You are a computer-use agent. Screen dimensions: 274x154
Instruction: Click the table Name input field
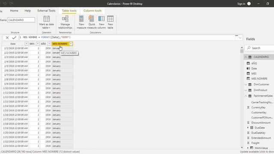[21, 20]
